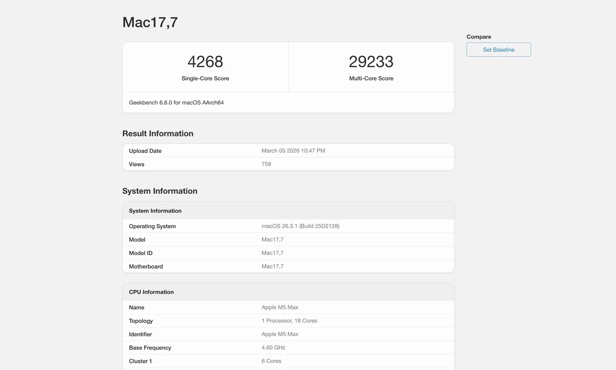616x370 pixels.
Task: Click the System Information section heading
Action: click(160, 191)
